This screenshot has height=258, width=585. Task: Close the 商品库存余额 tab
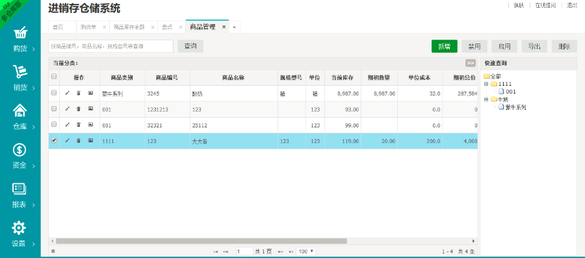click(x=153, y=27)
